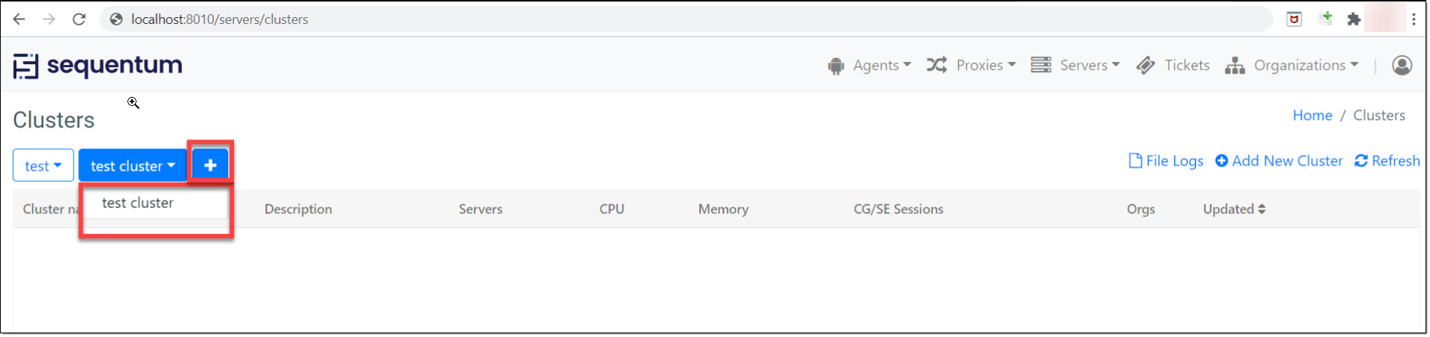Expand the test organization dropdown
Screen dimensions: 1430x337
(43, 166)
